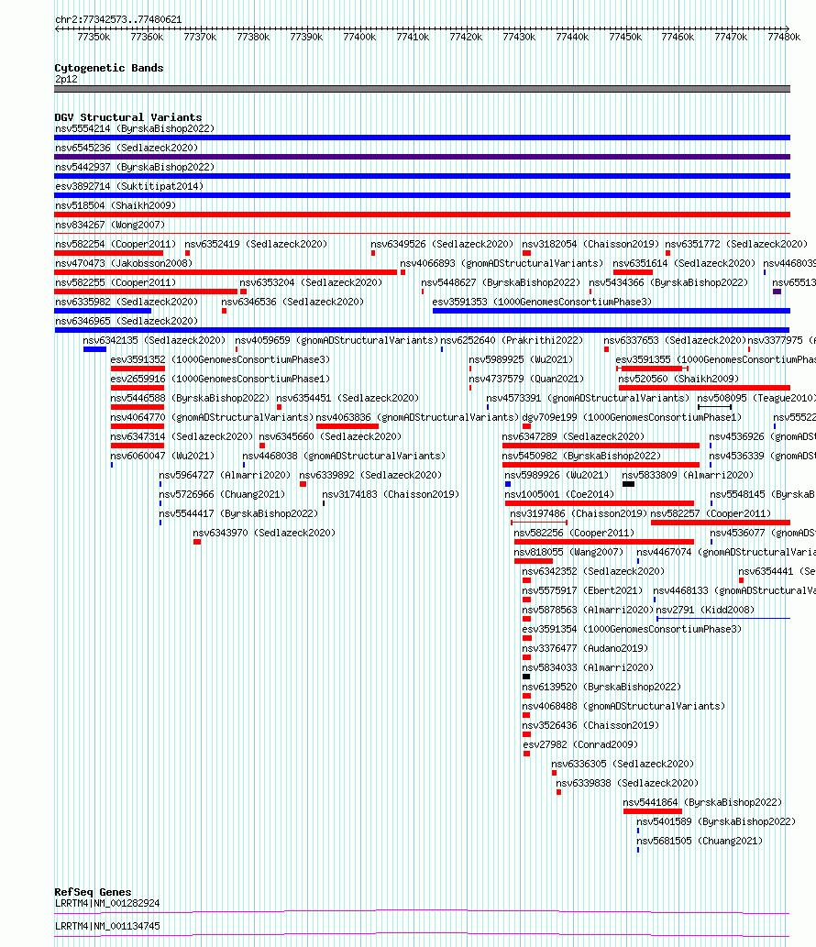Viewport: 816px width, 947px height.
Task: Select LRRTM4|NM_001282924 gene label
Action: pos(107,905)
